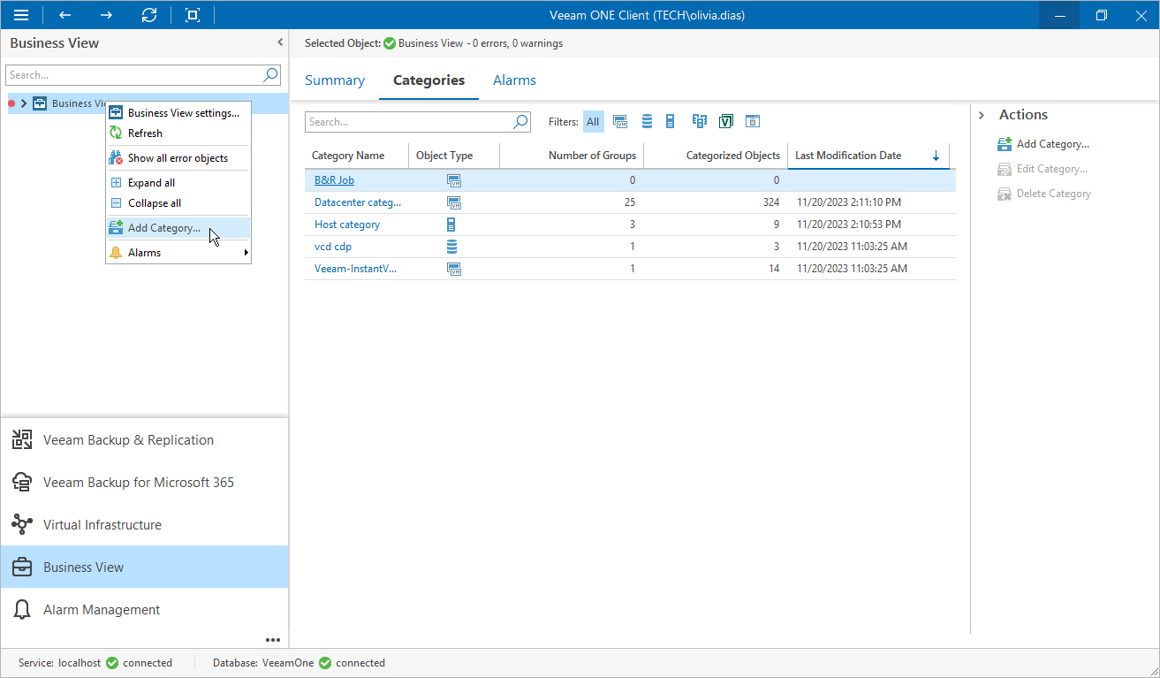Screen dimensions: 1160x678
Task: Switch to the Summary tab
Action: pos(335,80)
